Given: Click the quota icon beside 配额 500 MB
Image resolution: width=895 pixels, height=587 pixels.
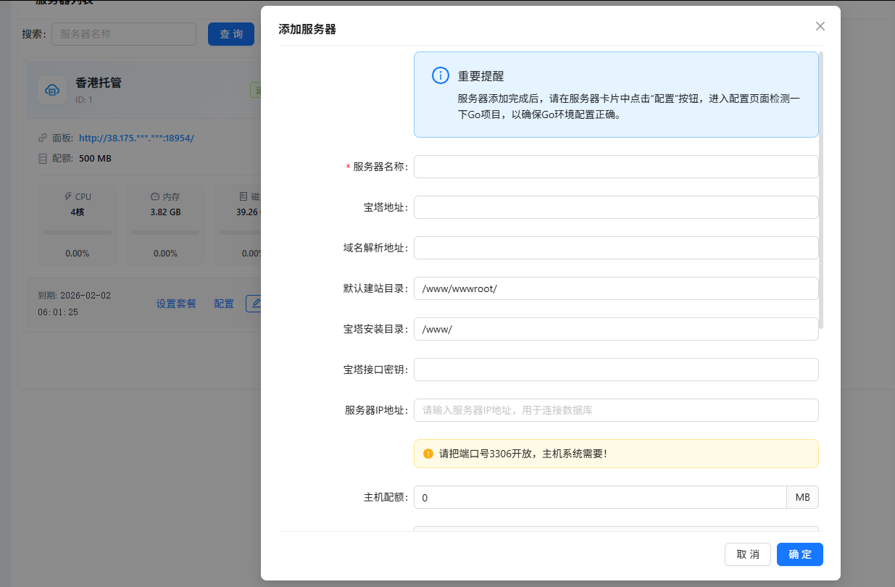Looking at the screenshot, I should click(43, 158).
